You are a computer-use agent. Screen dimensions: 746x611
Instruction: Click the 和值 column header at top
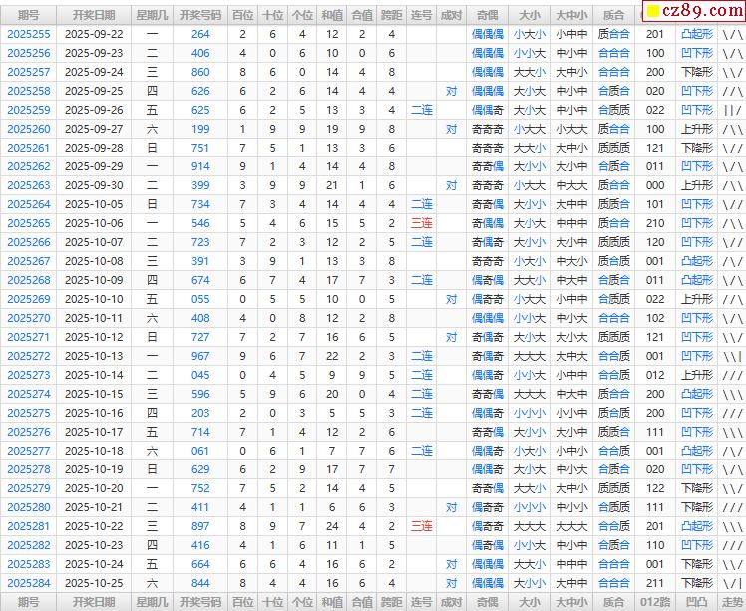(x=332, y=15)
